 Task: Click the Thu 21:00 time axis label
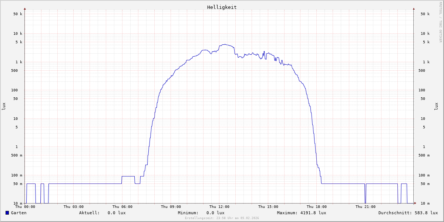coord(366,207)
